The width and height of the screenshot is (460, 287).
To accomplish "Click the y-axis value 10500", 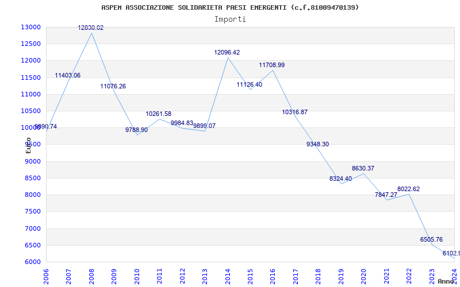I will [30, 111].
